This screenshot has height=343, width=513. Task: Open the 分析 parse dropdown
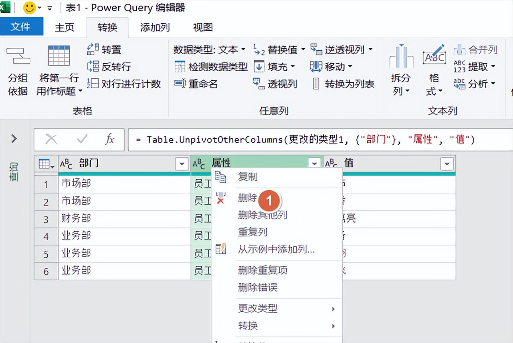coord(475,84)
